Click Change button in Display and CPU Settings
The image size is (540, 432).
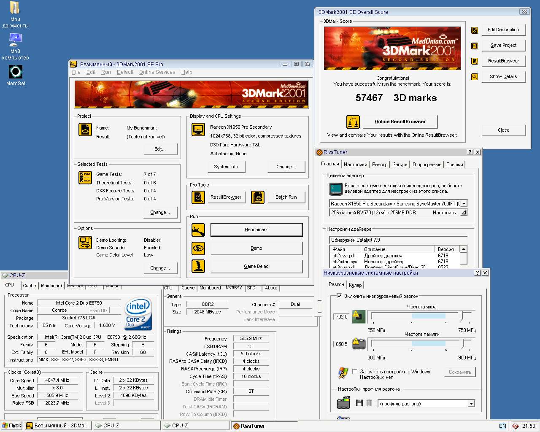[286, 167]
